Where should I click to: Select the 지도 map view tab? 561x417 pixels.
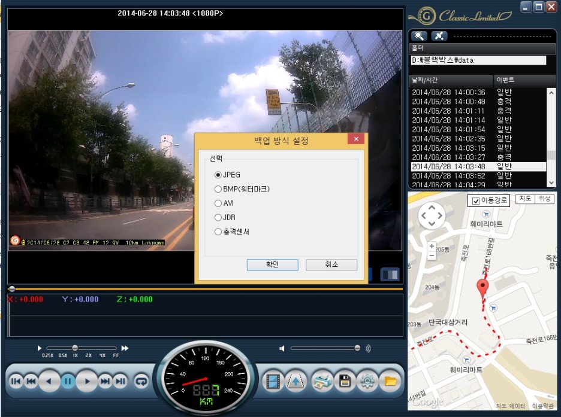click(x=525, y=199)
